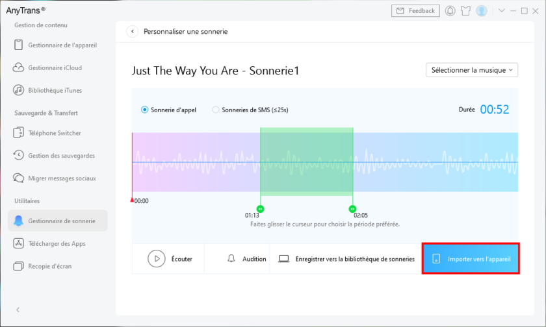The image size is (546, 327).
Task: Open Gestionnaire iCloud in the sidebar
Action: click(55, 67)
